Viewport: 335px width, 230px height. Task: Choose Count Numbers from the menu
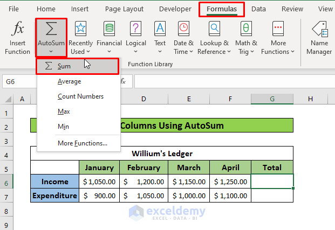tap(79, 96)
